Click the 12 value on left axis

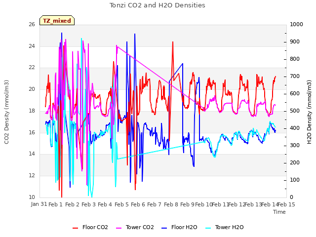pos(32,176)
